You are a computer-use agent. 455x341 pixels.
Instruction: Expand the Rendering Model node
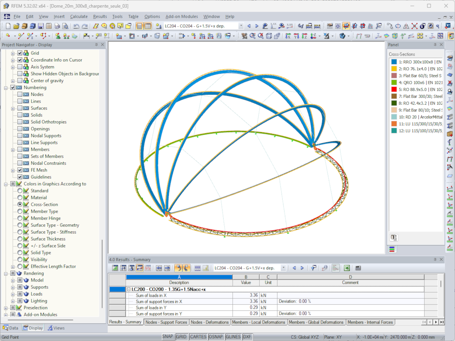point(13,280)
